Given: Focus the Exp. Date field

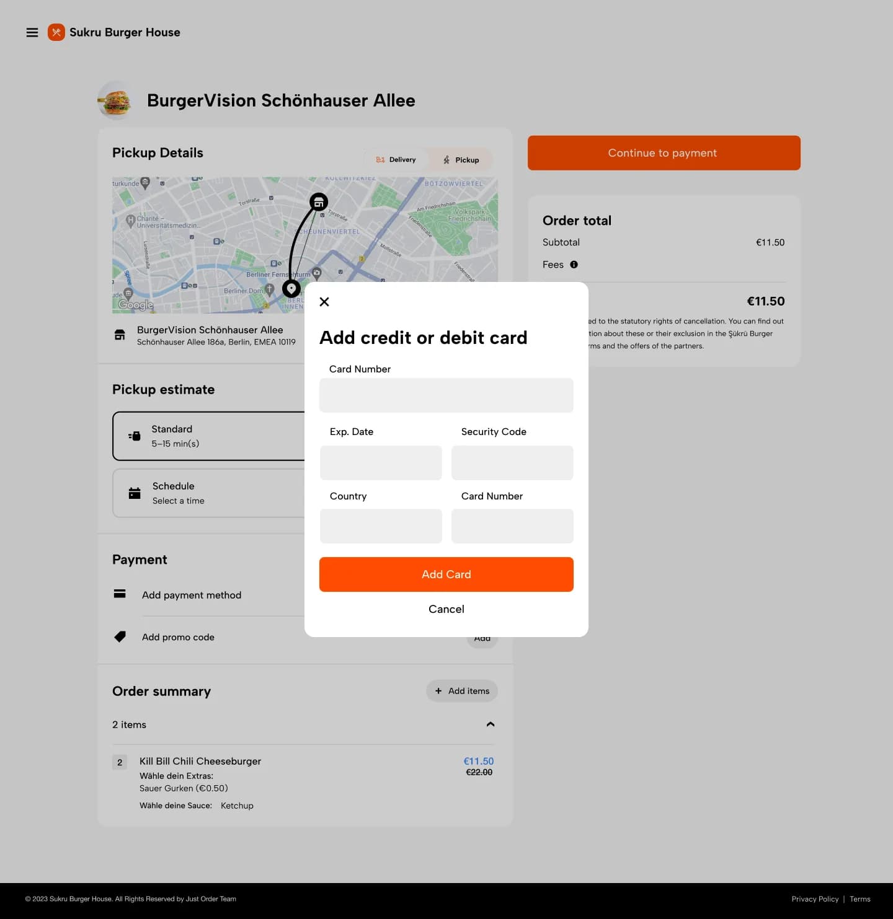Looking at the screenshot, I should pyautogui.click(x=381, y=463).
